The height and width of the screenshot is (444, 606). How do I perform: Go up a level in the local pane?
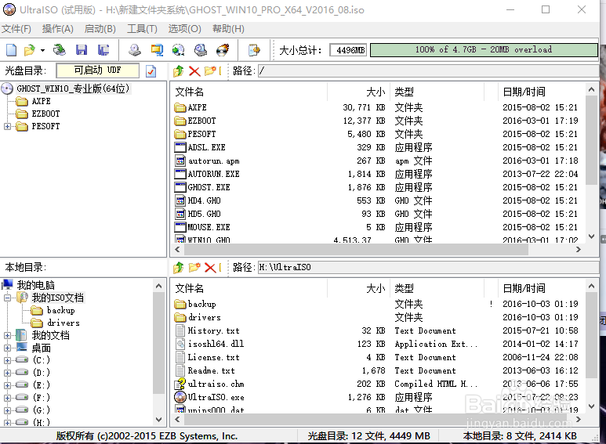click(x=179, y=267)
